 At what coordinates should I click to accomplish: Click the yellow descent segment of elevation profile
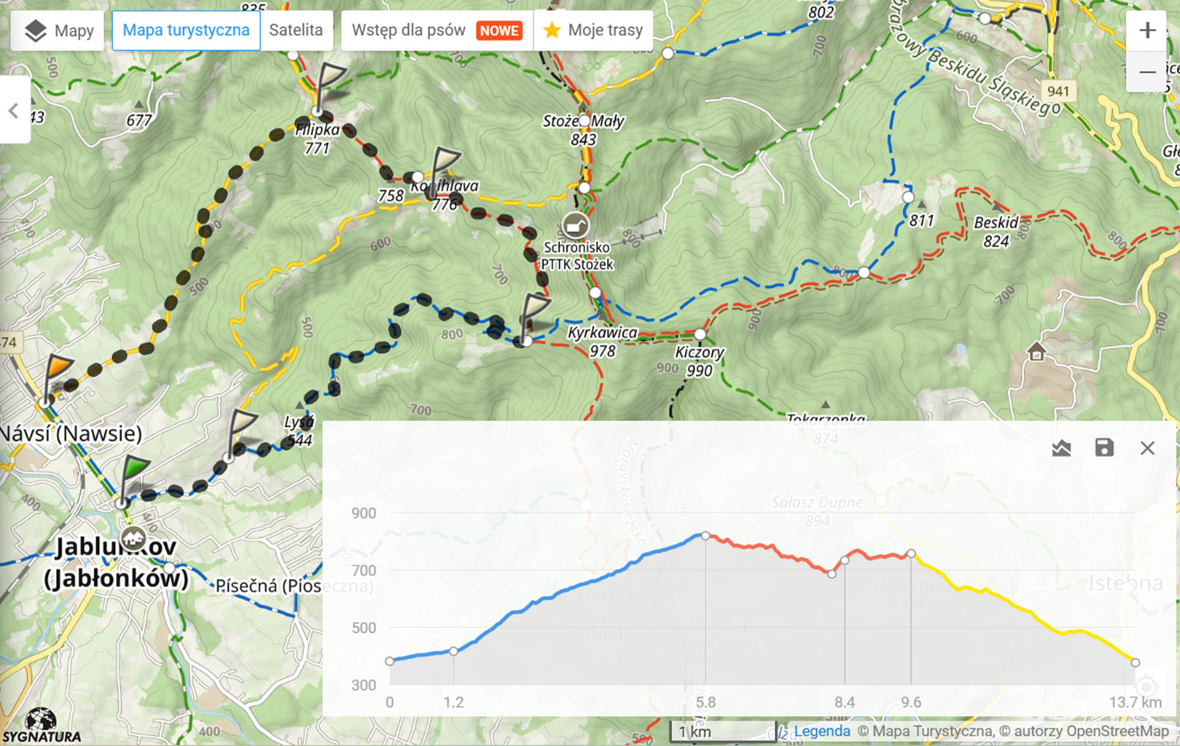(x=1023, y=610)
